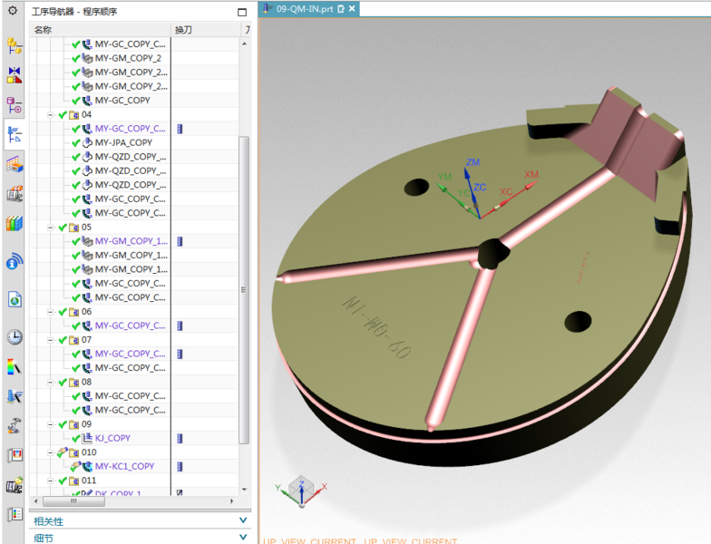The height and width of the screenshot is (544, 711).
Task: Click the 名称 column header
Action: click(x=44, y=30)
